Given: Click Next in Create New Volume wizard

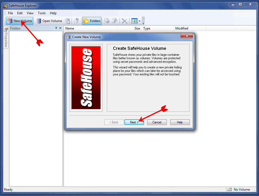Looking at the screenshot, I should click(x=134, y=122).
